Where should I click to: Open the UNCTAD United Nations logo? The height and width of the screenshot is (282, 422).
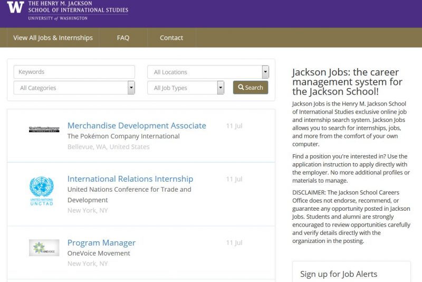[x=42, y=191]
